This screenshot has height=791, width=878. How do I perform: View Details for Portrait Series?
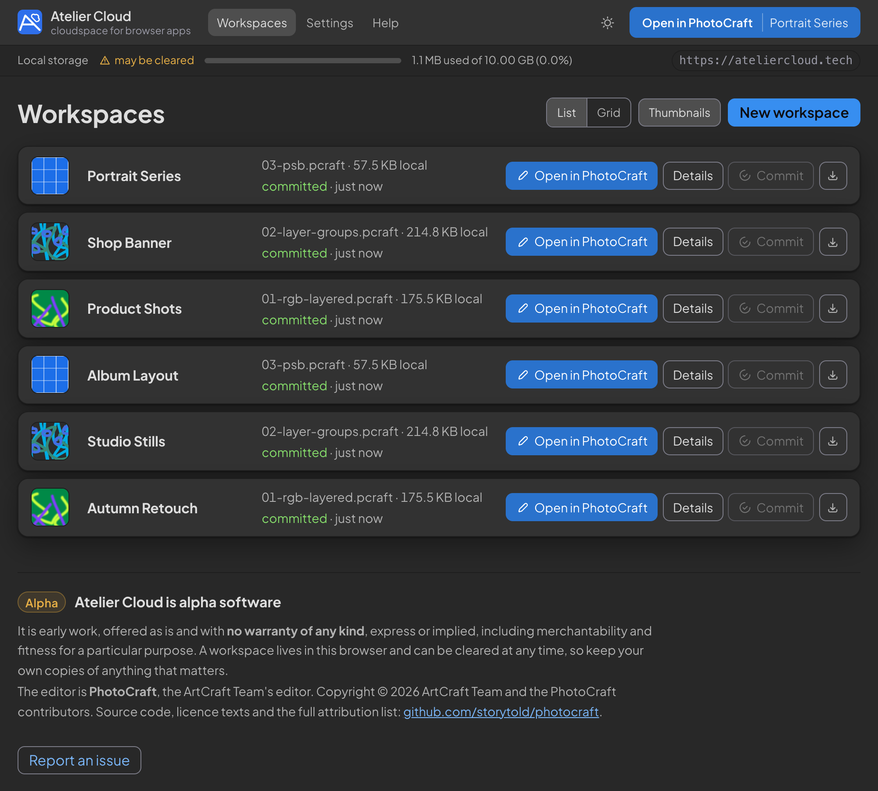(693, 176)
